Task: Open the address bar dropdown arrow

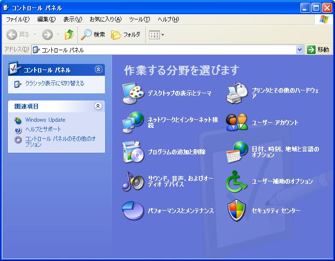Action: [300, 50]
